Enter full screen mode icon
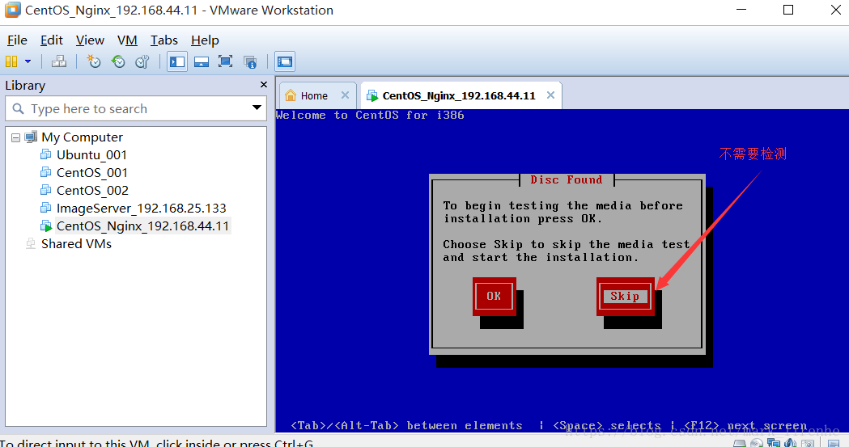 point(225,61)
